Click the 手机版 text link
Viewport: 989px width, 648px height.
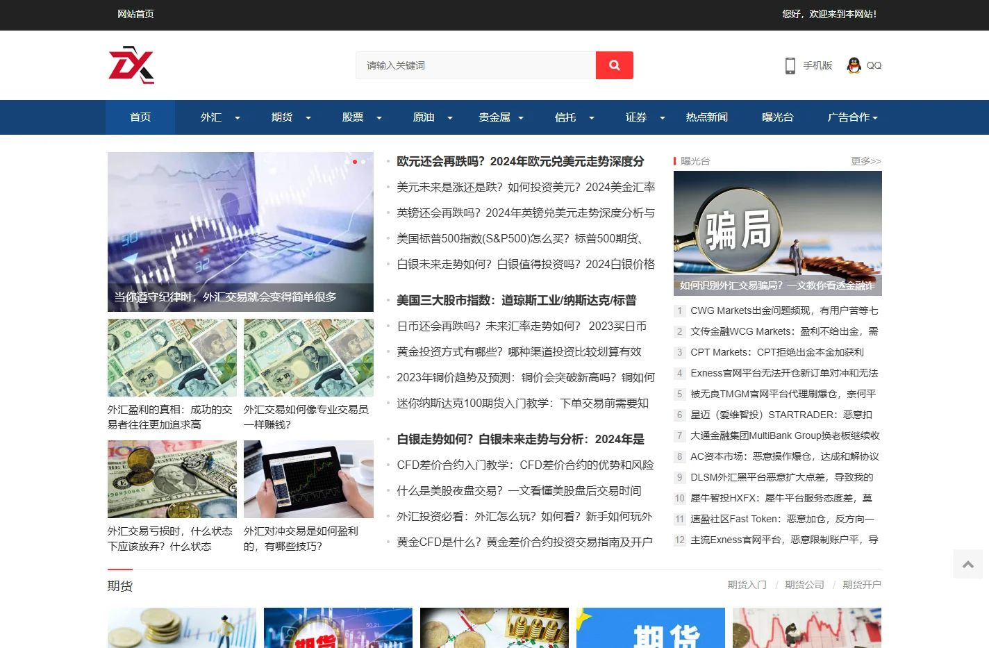point(817,65)
